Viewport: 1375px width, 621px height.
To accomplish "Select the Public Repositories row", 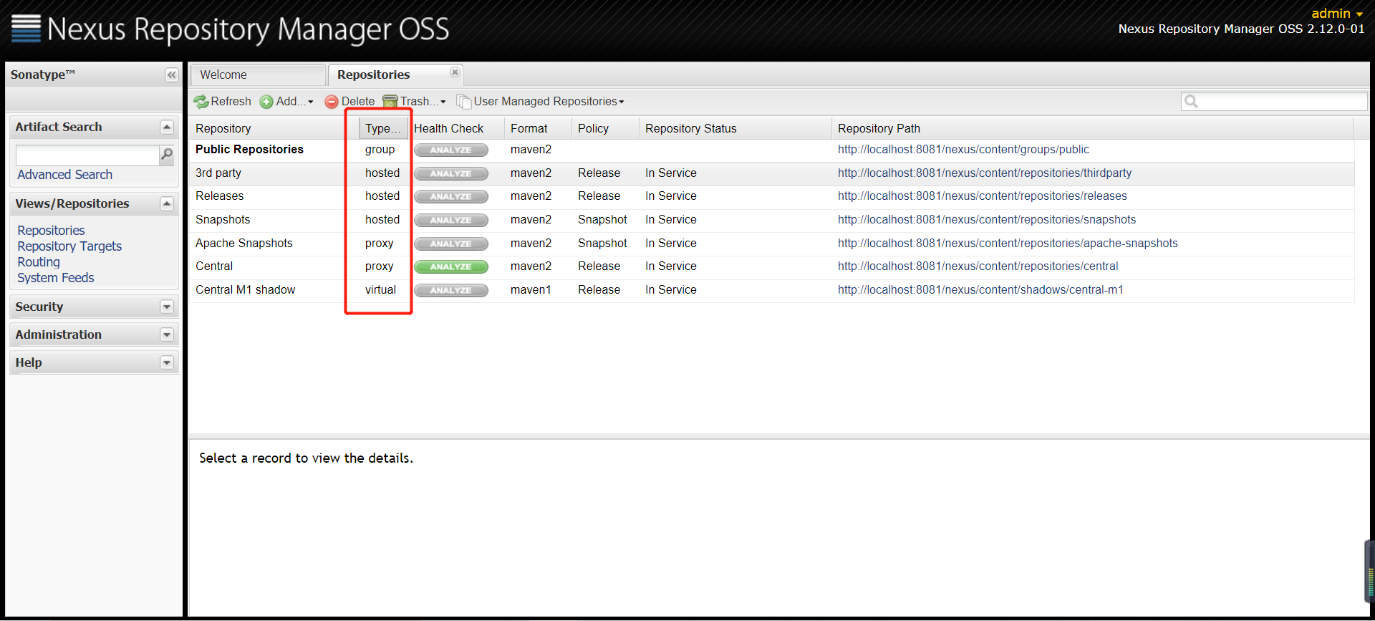I will (x=771, y=150).
